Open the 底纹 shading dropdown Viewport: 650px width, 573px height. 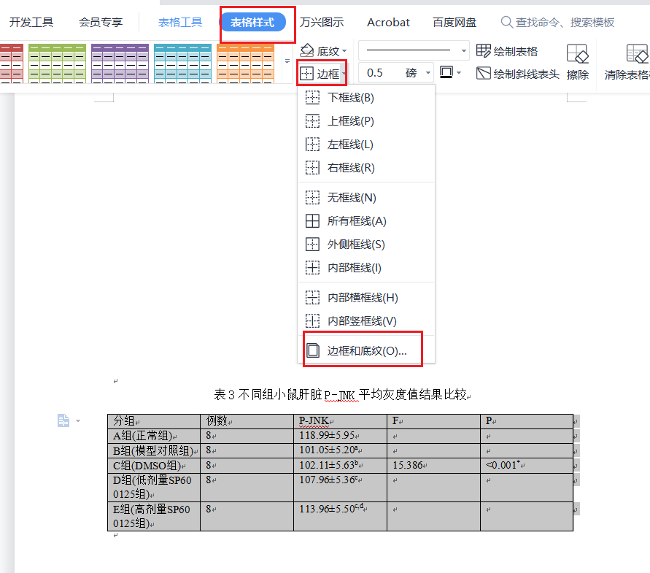(324, 51)
